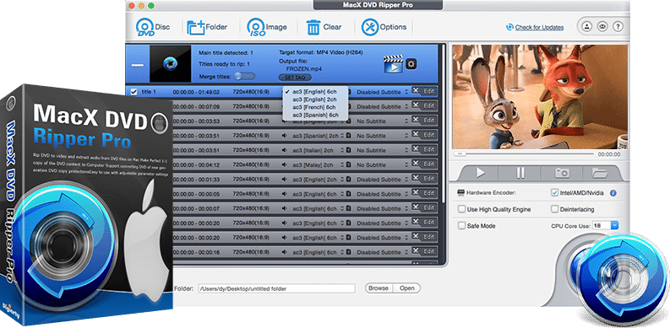Click the user account icon
Screen dimensions: 670x328
tap(587, 26)
